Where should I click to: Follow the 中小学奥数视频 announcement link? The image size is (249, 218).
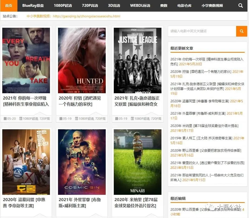point(73,16)
